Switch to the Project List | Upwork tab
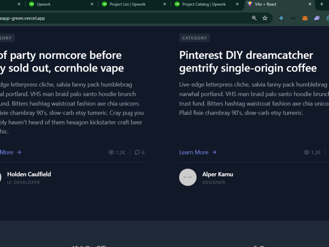The image size is (329, 247). point(134,4)
